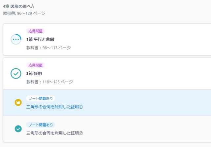Click the 教科書：118〜125 ページ text

pyautogui.click(x=49, y=82)
